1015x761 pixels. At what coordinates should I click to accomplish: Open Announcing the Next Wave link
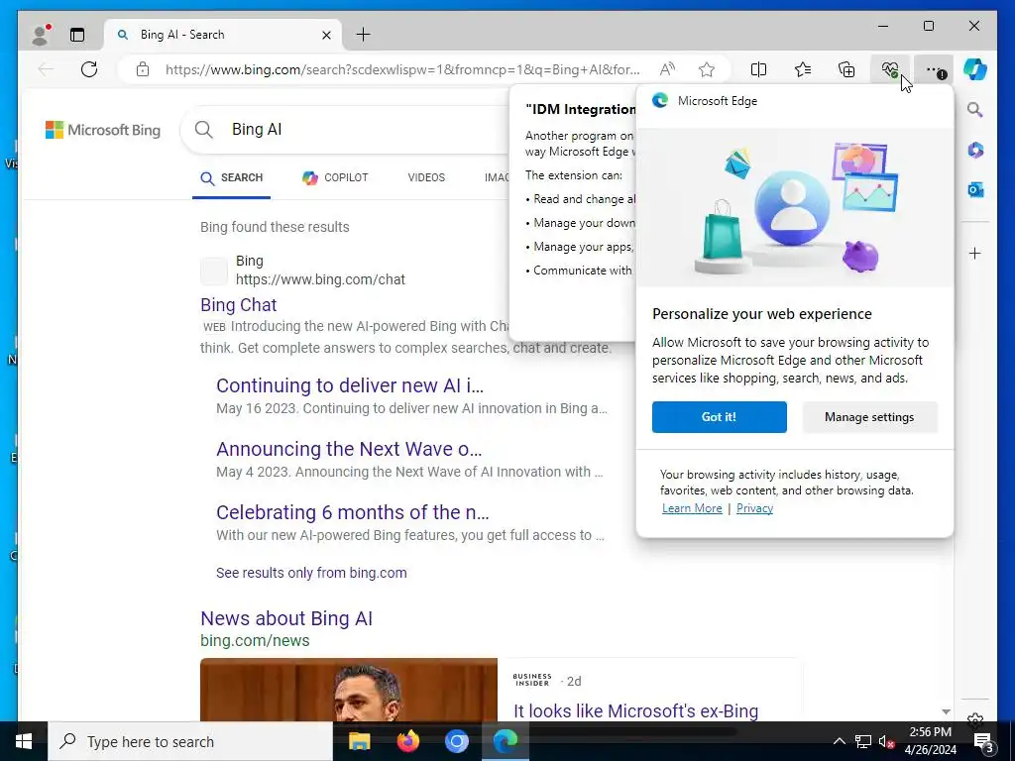point(349,449)
